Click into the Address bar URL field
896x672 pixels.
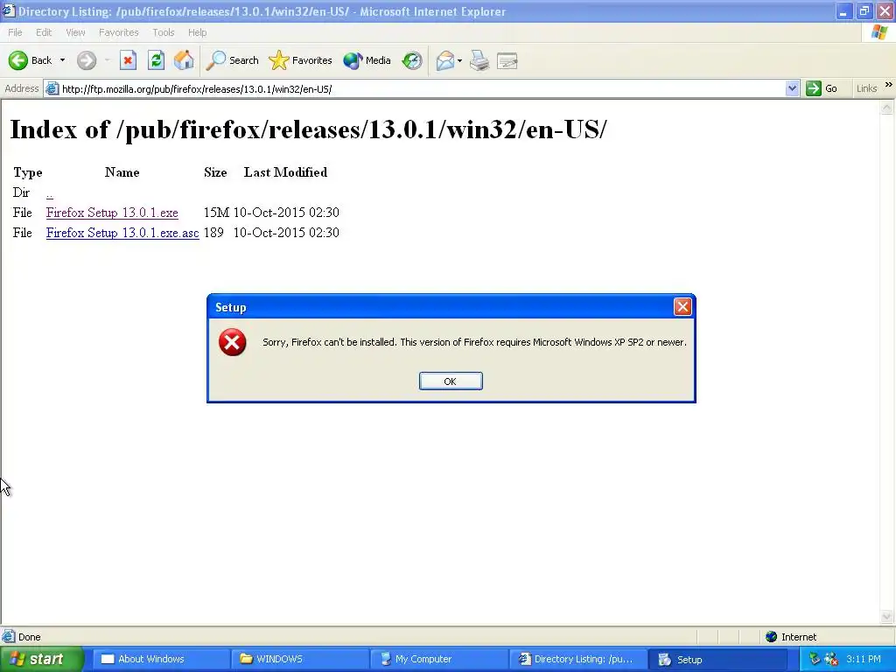[x=423, y=88]
